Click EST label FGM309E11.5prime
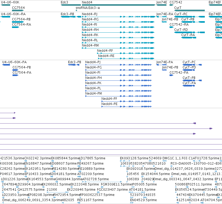This screenshot has height=204, width=222. pos(116,184)
